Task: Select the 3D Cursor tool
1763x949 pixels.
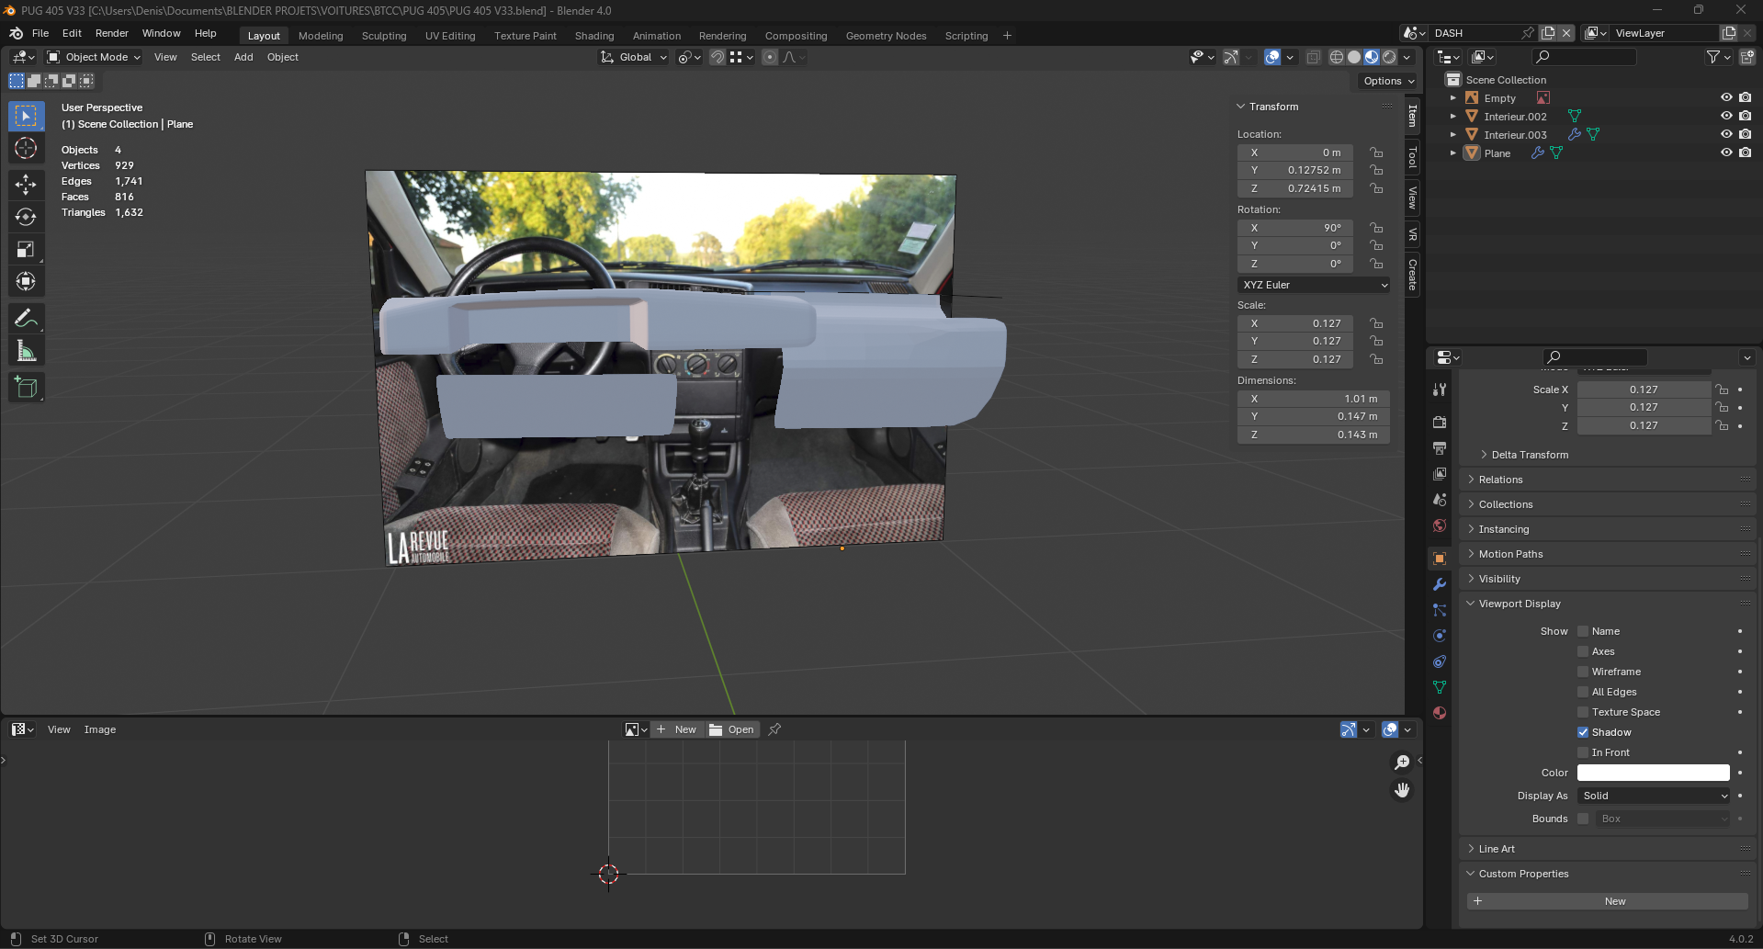Action: [x=26, y=149]
